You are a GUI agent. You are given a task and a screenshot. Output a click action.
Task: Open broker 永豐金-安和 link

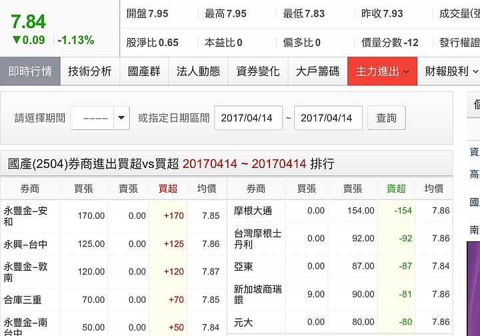tap(25, 215)
